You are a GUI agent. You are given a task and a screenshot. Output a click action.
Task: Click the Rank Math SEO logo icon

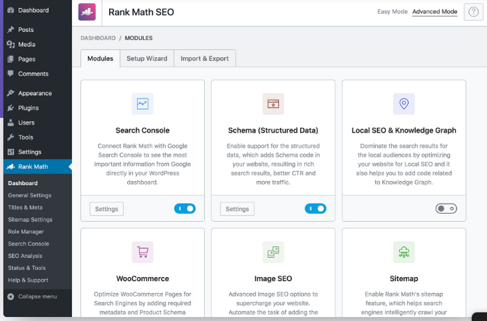tap(87, 12)
